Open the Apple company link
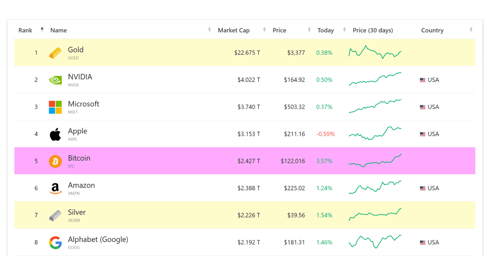 click(78, 131)
